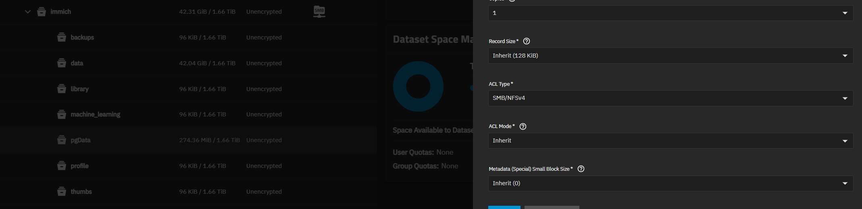
Task: Open the ACL Type dropdown
Action: [670, 98]
